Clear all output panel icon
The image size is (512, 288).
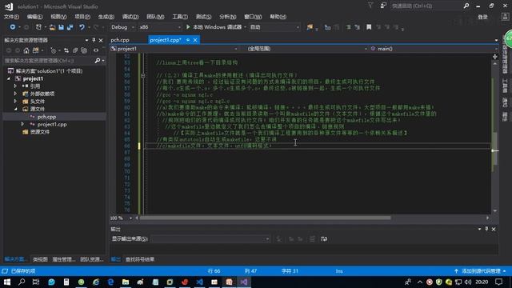point(312,239)
